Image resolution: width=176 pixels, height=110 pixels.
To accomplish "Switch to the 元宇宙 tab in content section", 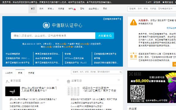I will tap(31, 73).
